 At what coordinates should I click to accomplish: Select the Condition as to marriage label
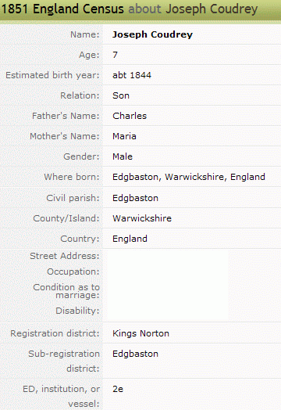click(x=66, y=291)
